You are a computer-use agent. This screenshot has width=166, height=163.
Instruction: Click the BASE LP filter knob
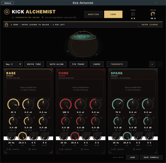[23, 136]
